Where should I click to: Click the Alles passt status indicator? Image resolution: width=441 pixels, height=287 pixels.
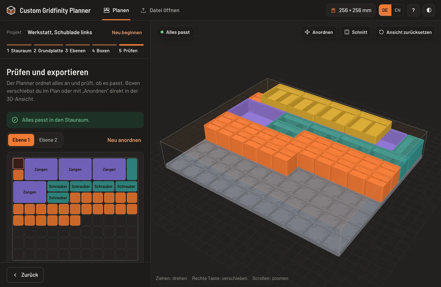pyautogui.click(x=175, y=32)
